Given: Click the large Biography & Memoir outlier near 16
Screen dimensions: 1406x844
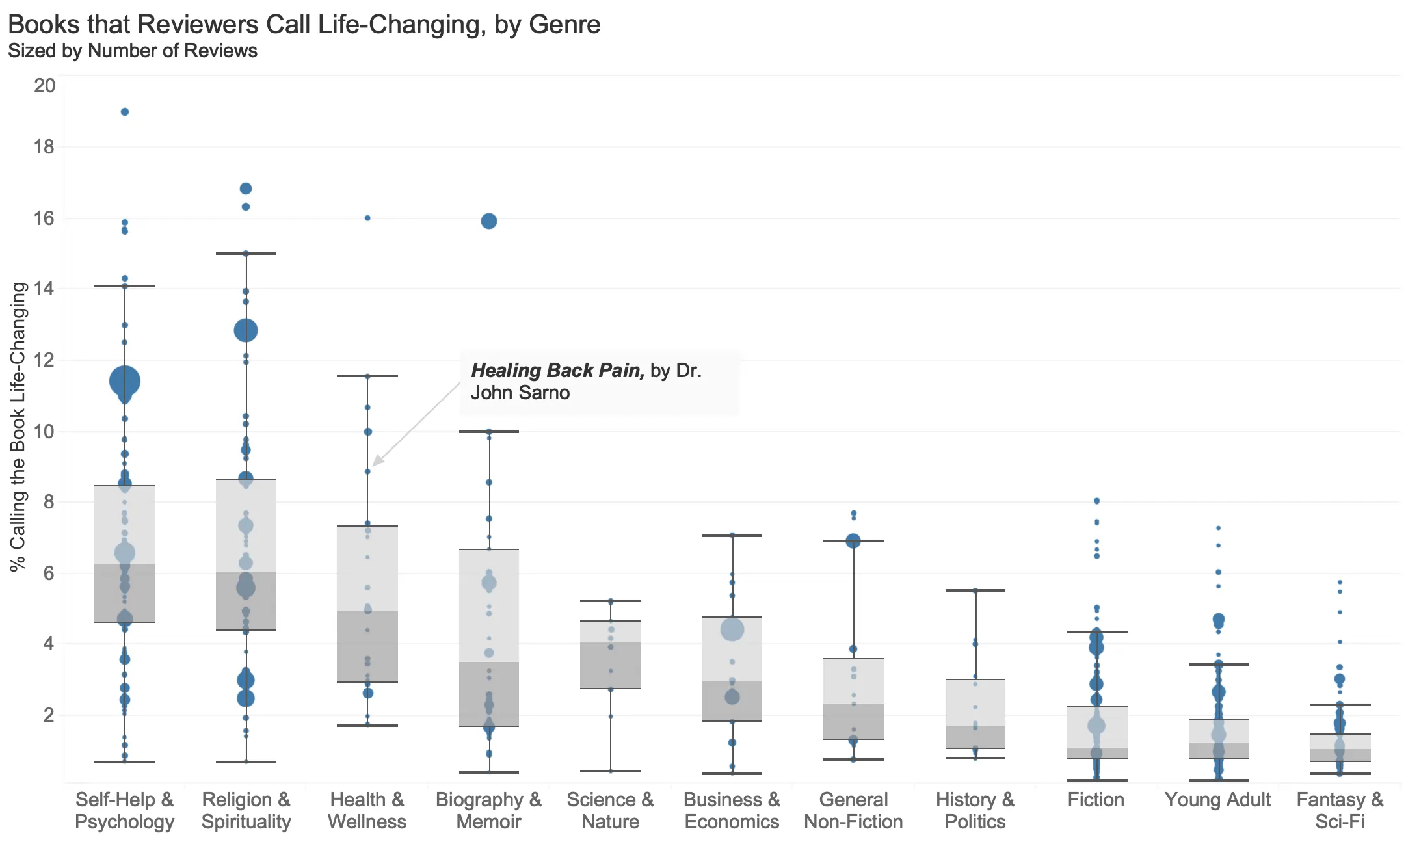Looking at the screenshot, I should click(489, 221).
